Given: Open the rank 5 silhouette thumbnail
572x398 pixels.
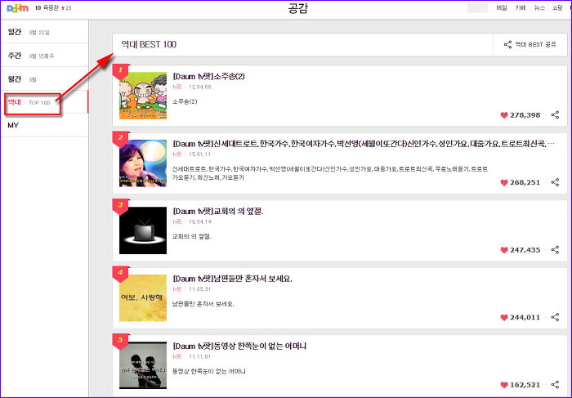Looking at the screenshot, I should click(x=143, y=365).
